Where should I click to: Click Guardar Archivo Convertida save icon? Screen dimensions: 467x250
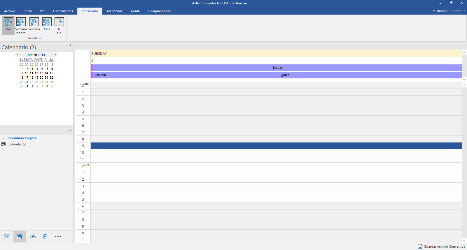pyautogui.click(x=420, y=247)
